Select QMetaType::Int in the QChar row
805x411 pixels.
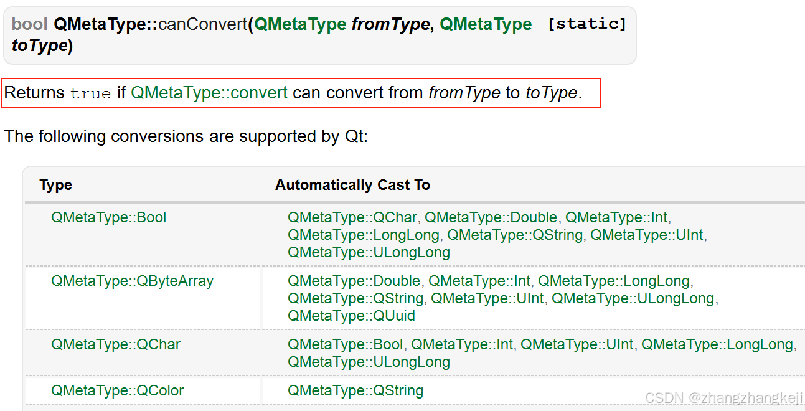[x=462, y=344]
